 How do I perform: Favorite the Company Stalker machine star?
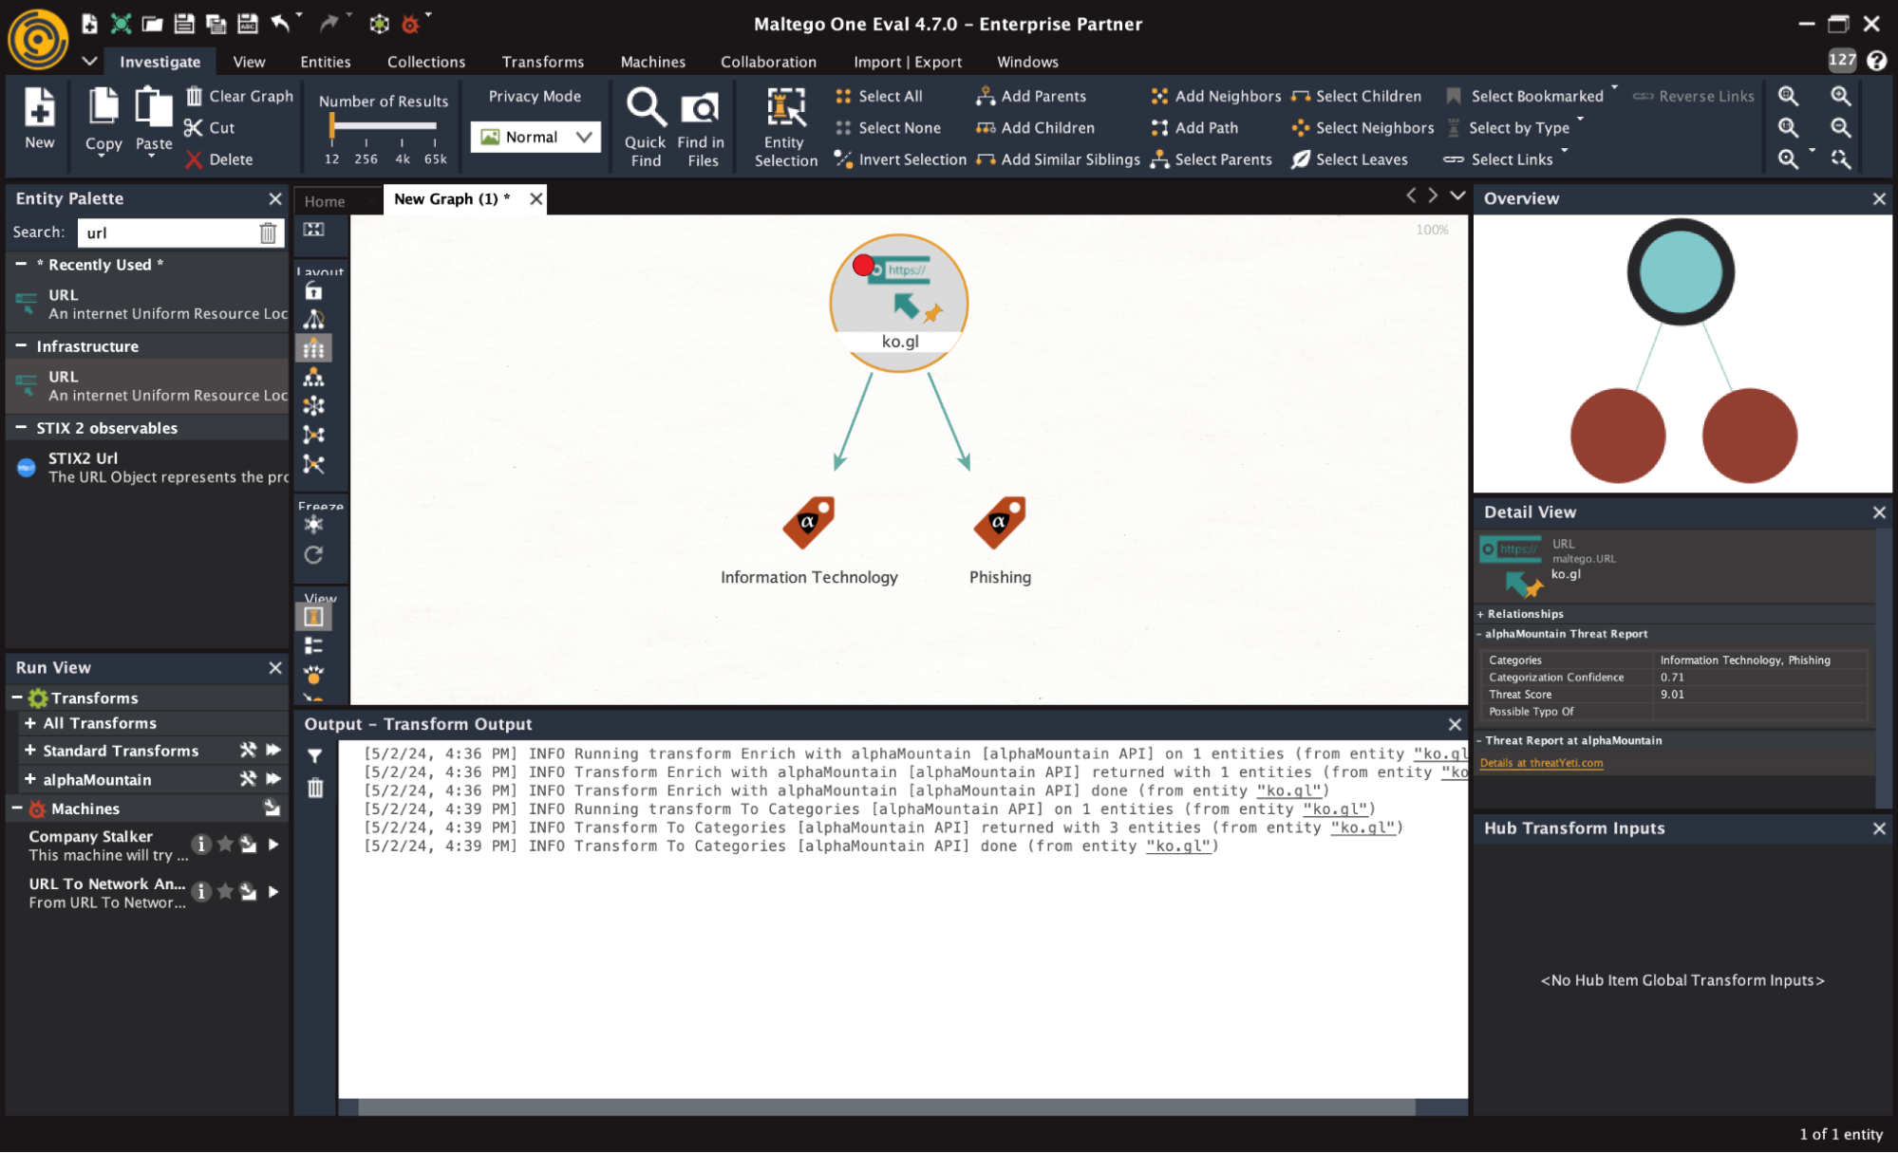[225, 844]
